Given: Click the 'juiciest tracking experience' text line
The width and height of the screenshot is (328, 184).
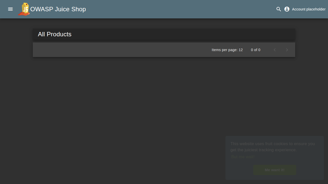Looking at the screenshot, I should [x=263, y=150].
